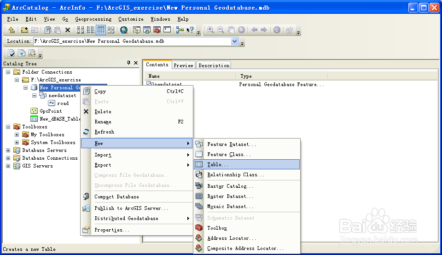Screen dimensions: 442x255
Task: Create a new Toolbox
Action: (247, 228)
